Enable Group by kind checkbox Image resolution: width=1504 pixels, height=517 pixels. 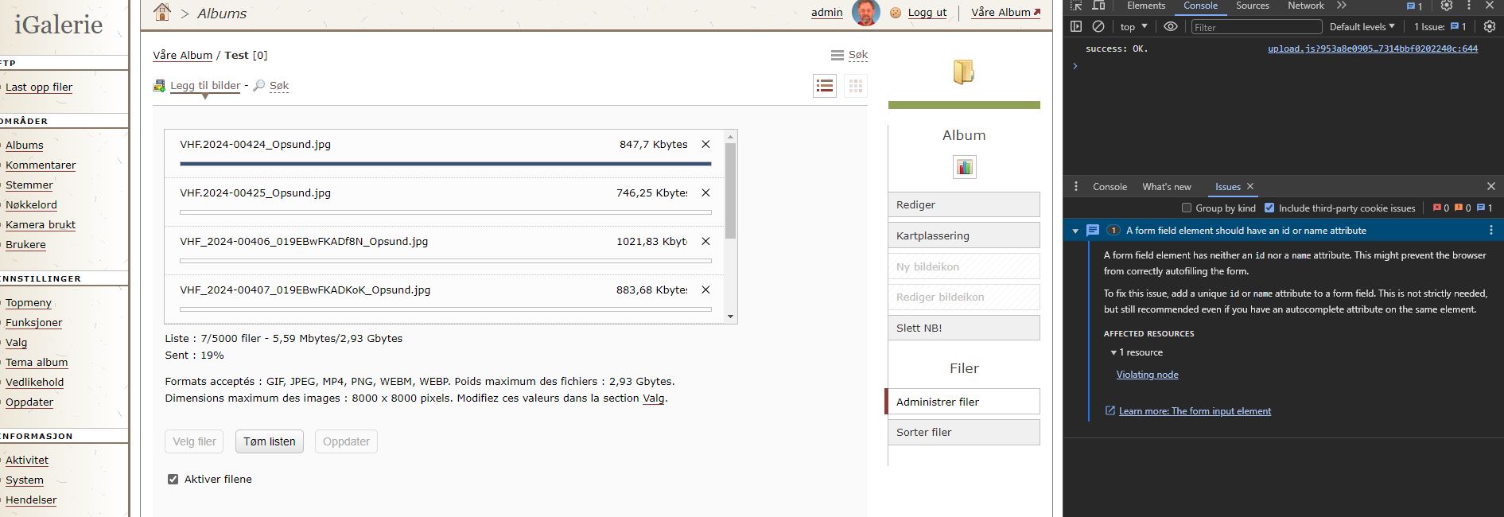(x=1187, y=208)
